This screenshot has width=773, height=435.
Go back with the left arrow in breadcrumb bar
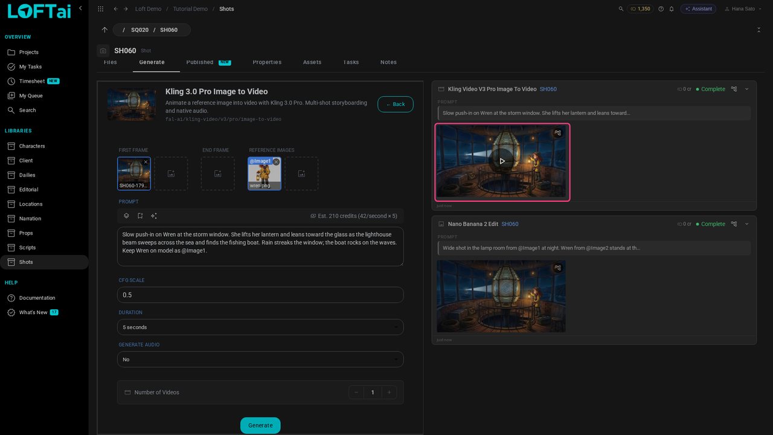pos(116,9)
